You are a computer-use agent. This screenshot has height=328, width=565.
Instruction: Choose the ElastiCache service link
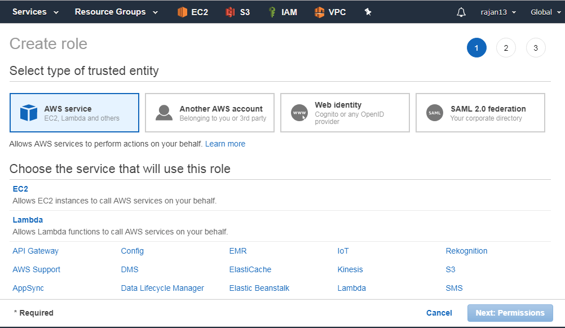(x=250, y=270)
